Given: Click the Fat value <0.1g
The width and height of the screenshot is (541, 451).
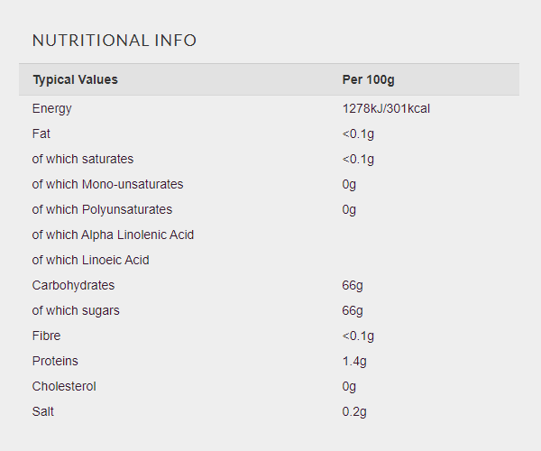Looking at the screenshot, I should pyautogui.click(x=358, y=133).
